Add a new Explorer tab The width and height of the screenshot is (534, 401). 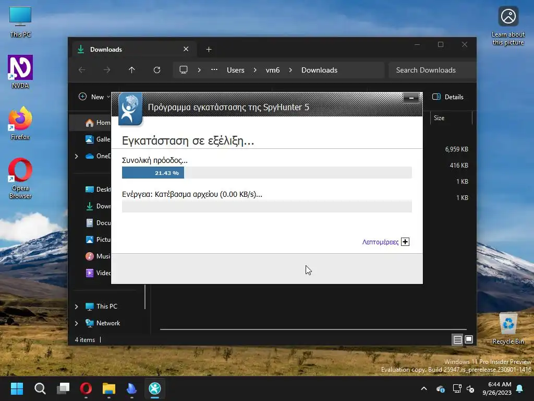209,50
